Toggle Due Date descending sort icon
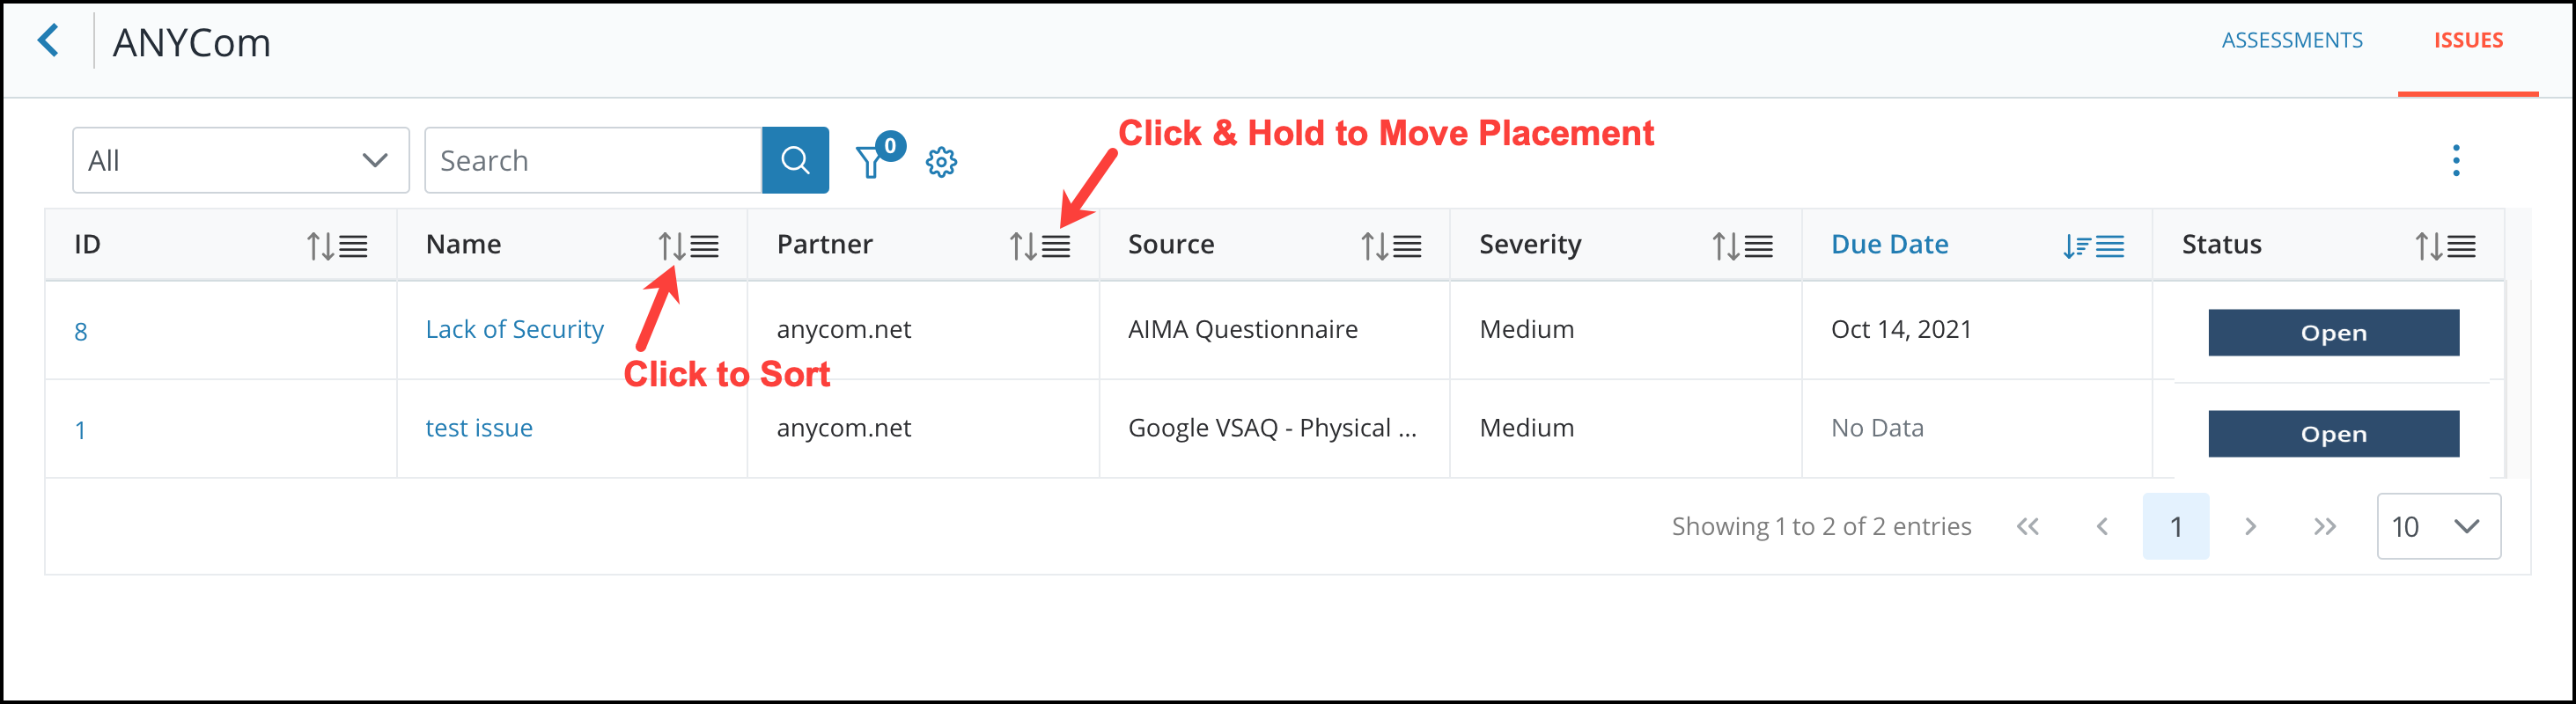 (2076, 246)
